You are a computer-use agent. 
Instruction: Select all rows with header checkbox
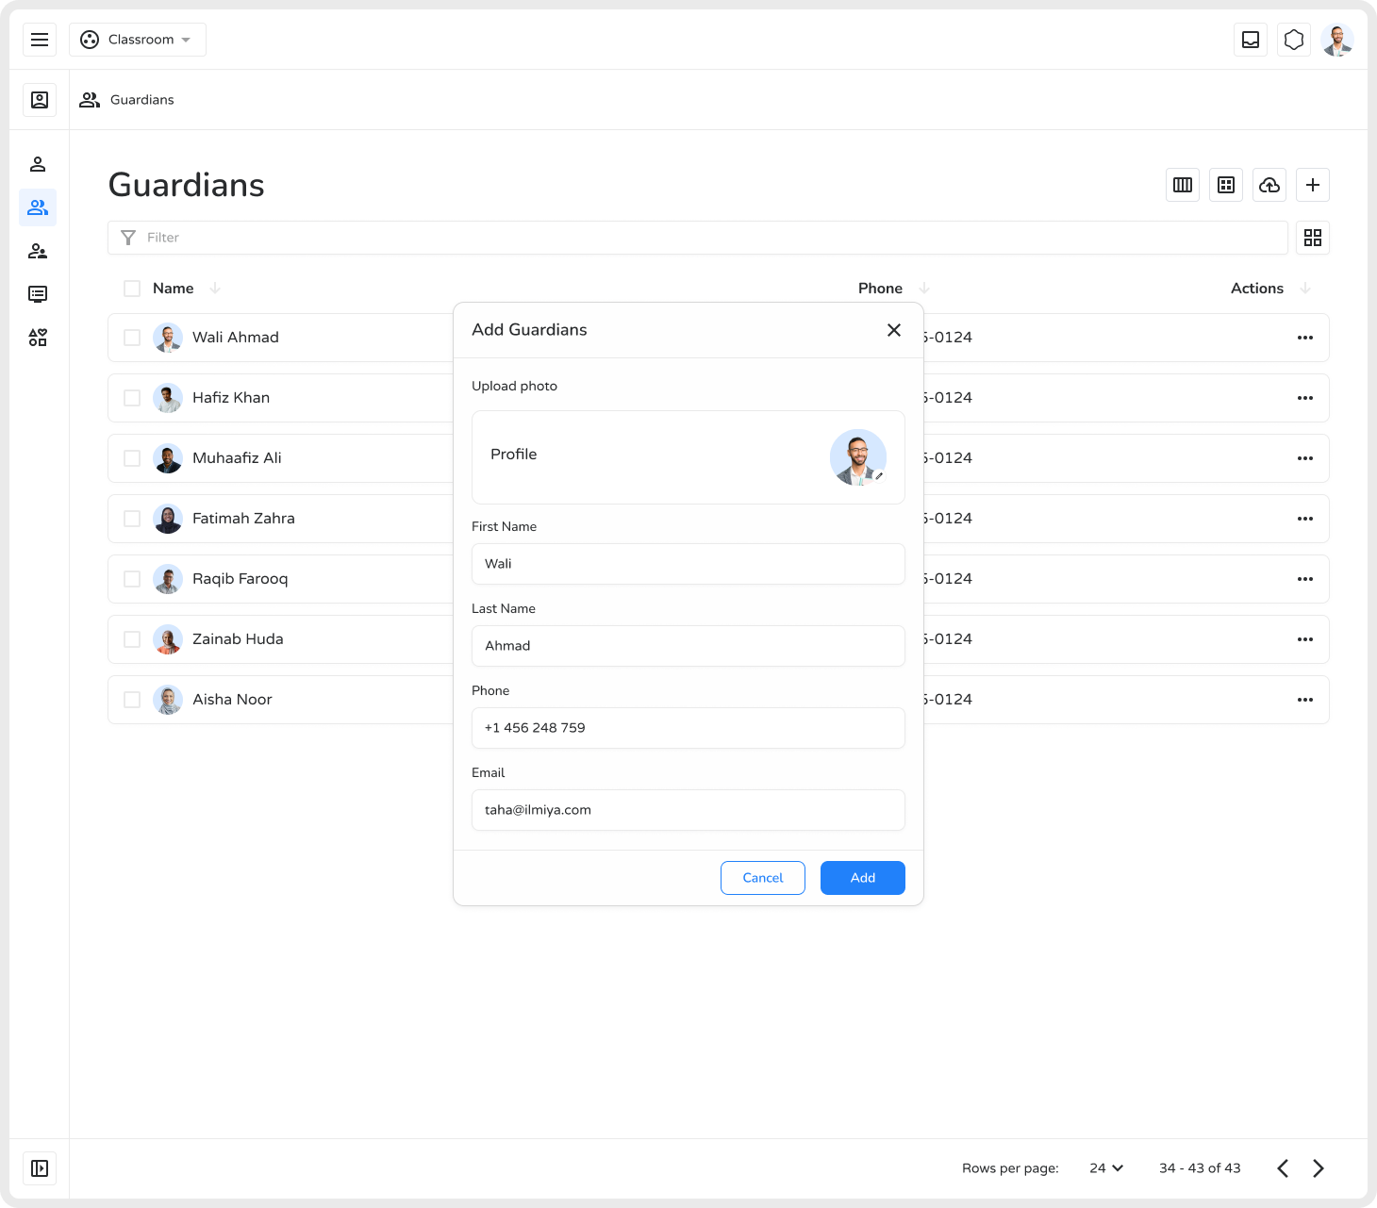tap(132, 289)
